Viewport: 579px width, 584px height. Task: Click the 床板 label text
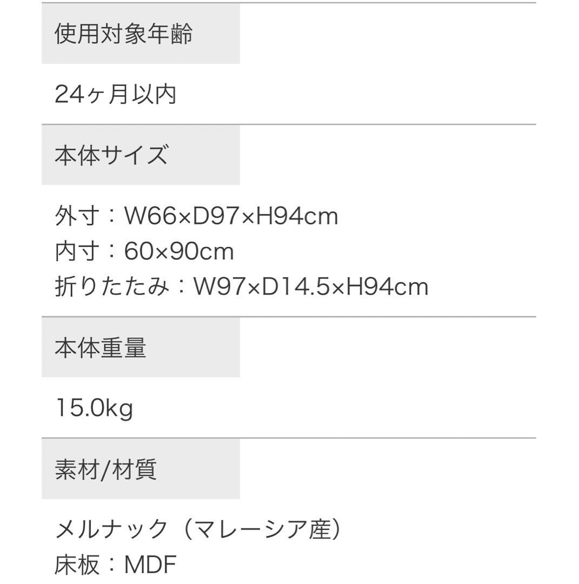(77, 564)
